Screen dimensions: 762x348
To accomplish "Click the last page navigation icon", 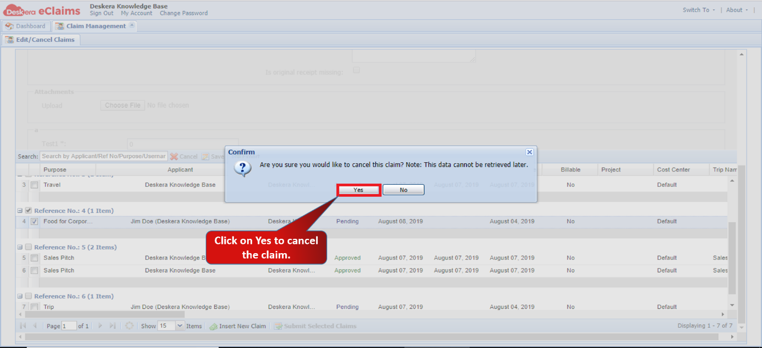I will point(113,326).
